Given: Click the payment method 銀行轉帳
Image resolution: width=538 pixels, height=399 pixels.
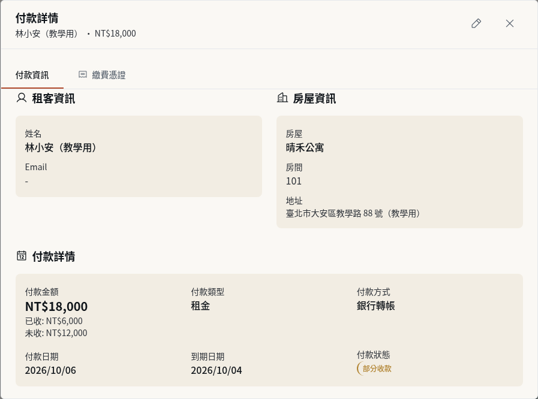Looking at the screenshot, I should [x=375, y=306].
